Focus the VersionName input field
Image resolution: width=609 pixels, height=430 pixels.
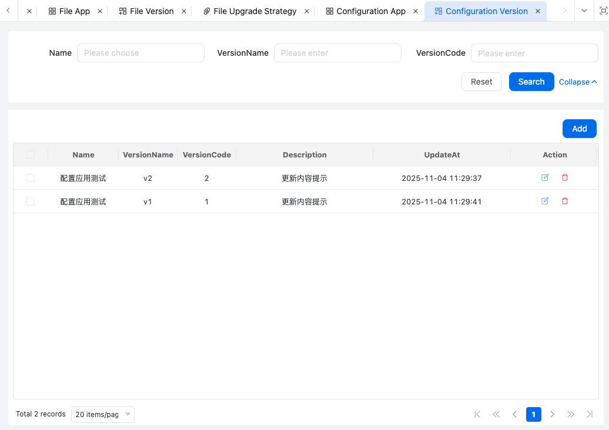click(337, 53)
